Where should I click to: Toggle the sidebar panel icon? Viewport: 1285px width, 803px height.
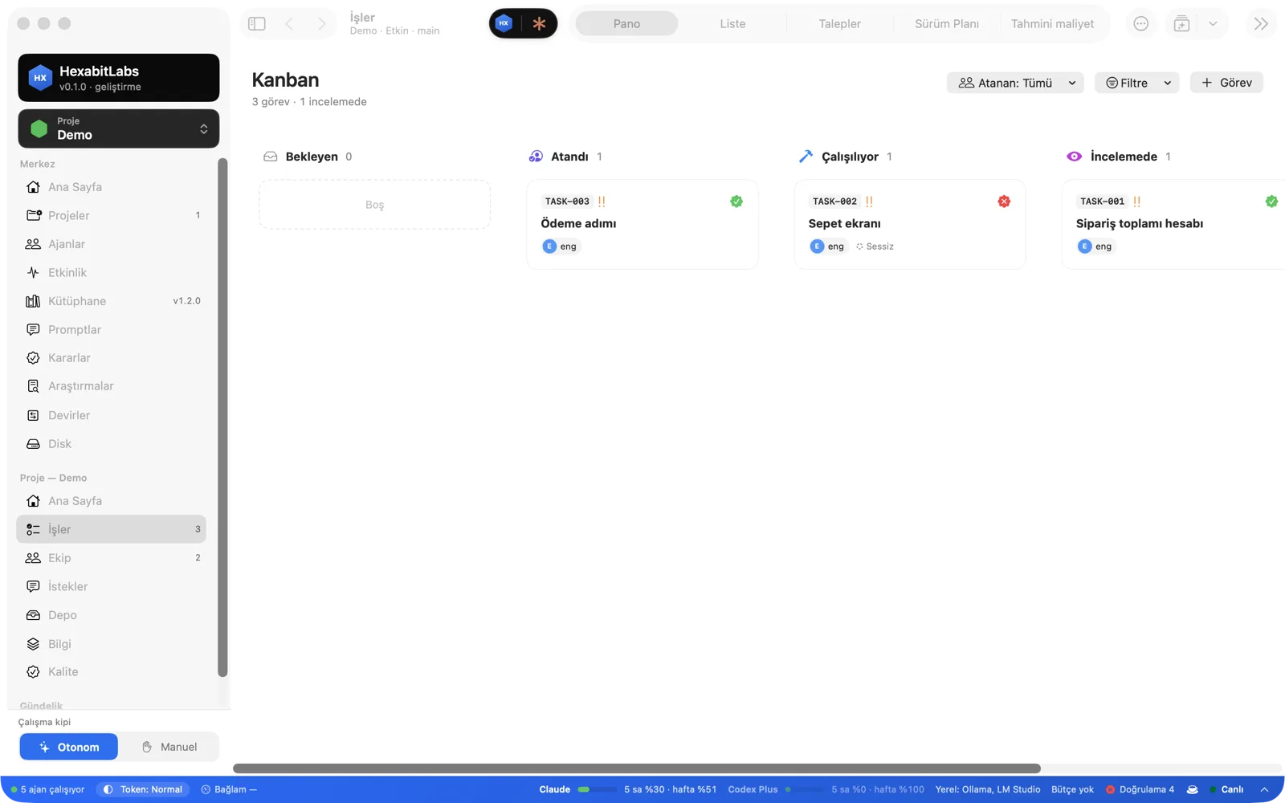click(257, 24)
